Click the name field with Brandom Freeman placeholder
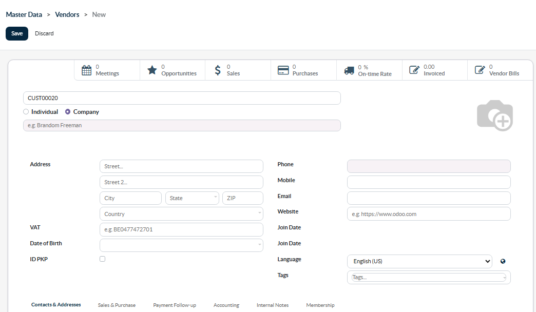This screenshot has width=536, height=312. 182,125
